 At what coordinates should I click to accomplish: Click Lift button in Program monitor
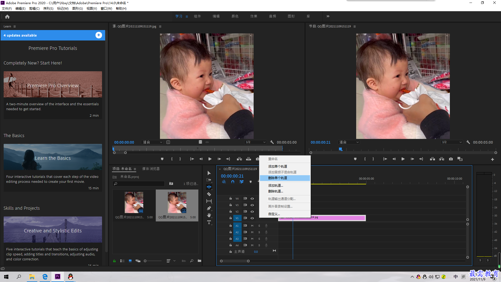tap(432, 159)
